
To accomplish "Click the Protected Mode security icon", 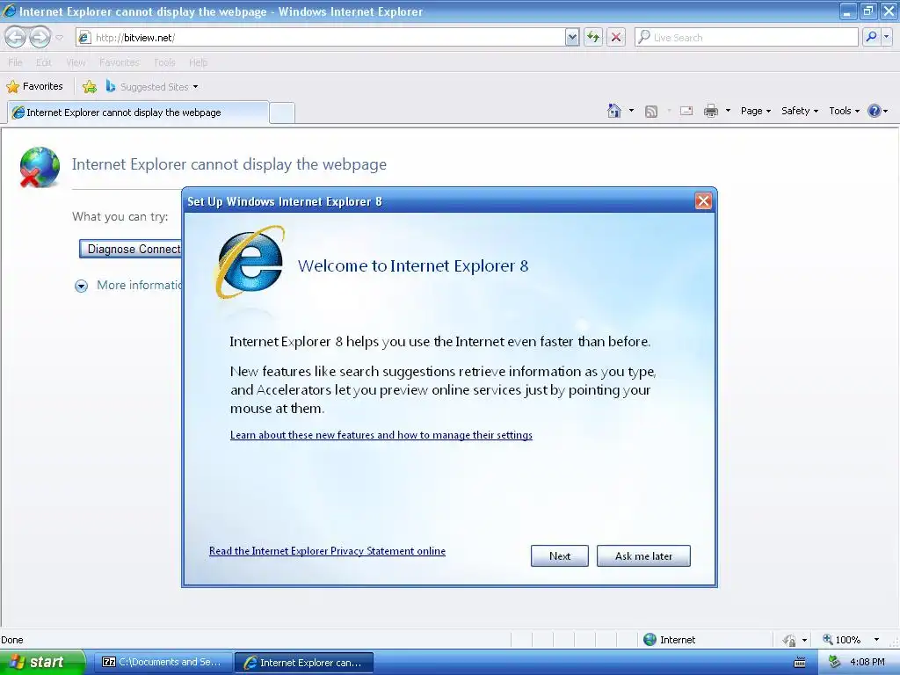I will pos(789,640).
